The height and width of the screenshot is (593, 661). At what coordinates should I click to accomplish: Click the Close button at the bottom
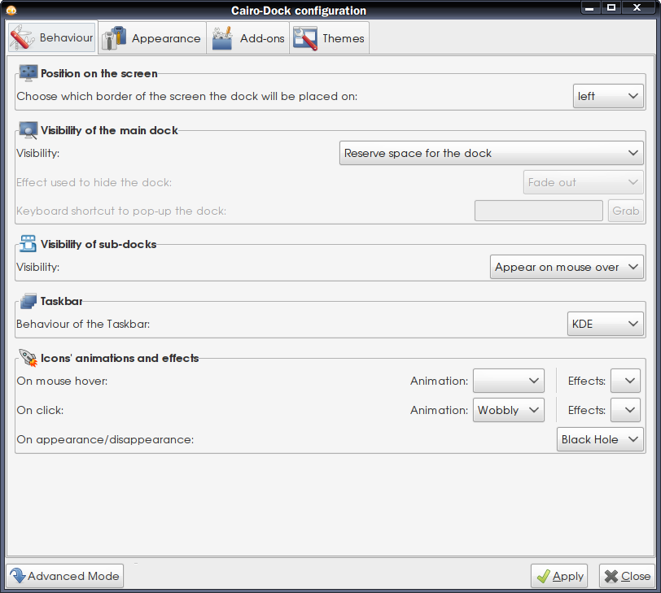[627, 575]
